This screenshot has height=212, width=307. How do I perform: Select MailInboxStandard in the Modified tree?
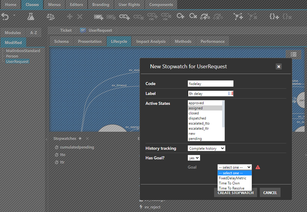23,51
